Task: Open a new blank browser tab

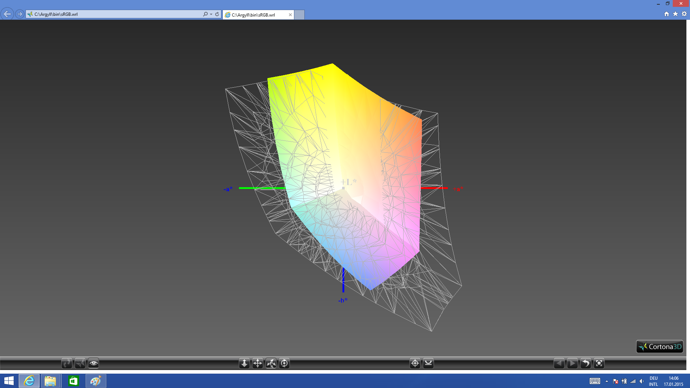Action: [299, 15]
